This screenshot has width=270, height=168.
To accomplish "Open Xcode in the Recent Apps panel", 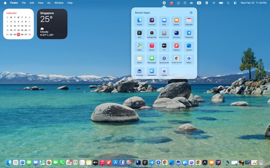I will [x=189, y=46].
